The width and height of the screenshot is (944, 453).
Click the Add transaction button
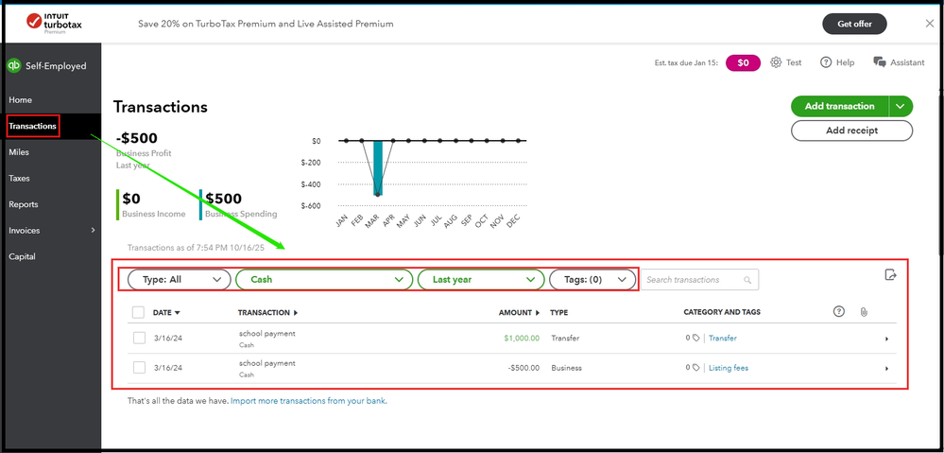click(x=840, y=106)
